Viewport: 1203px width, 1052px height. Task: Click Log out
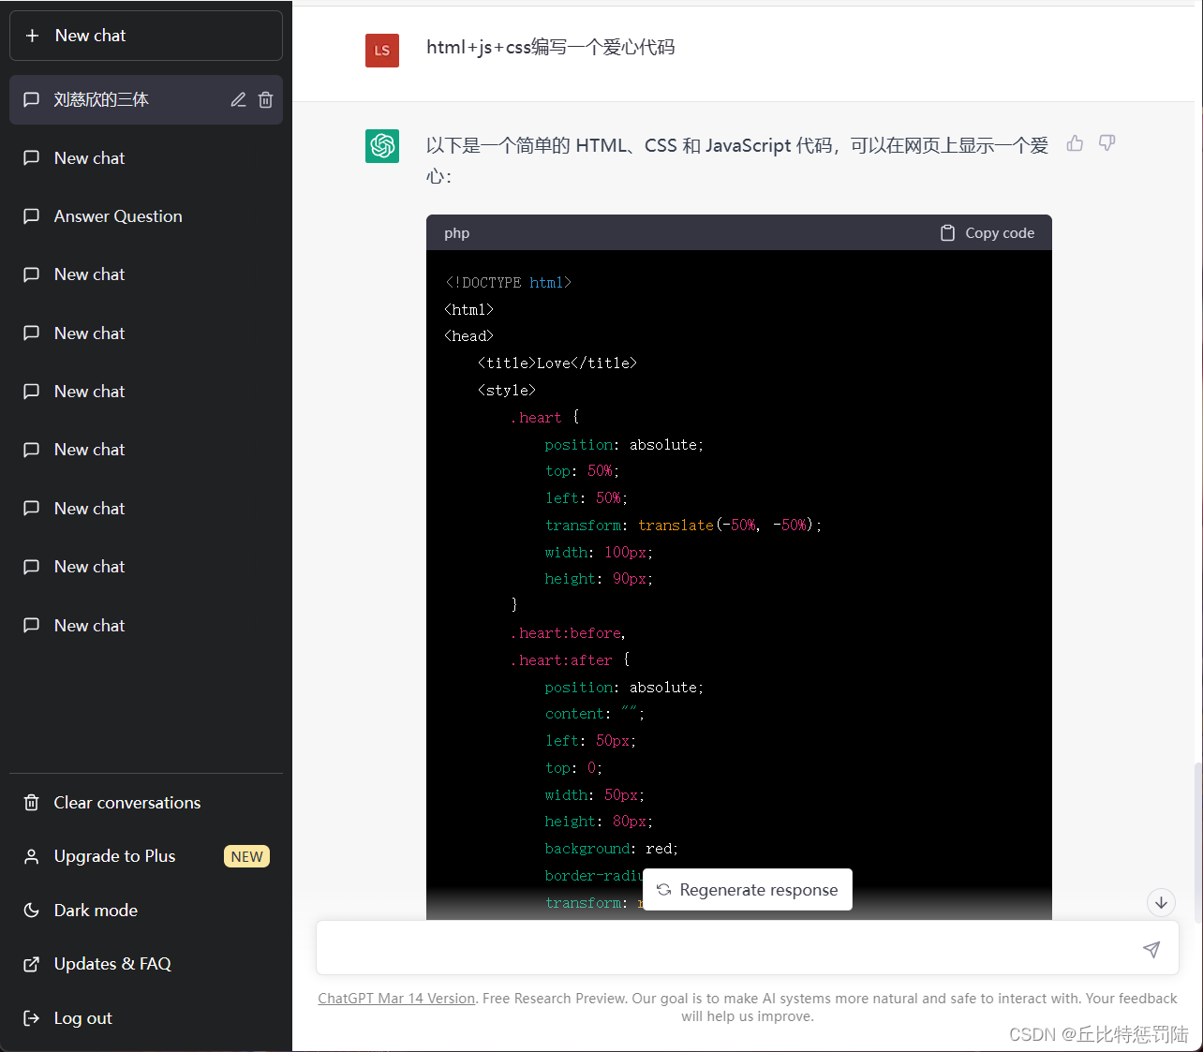tap(146, 1018)
